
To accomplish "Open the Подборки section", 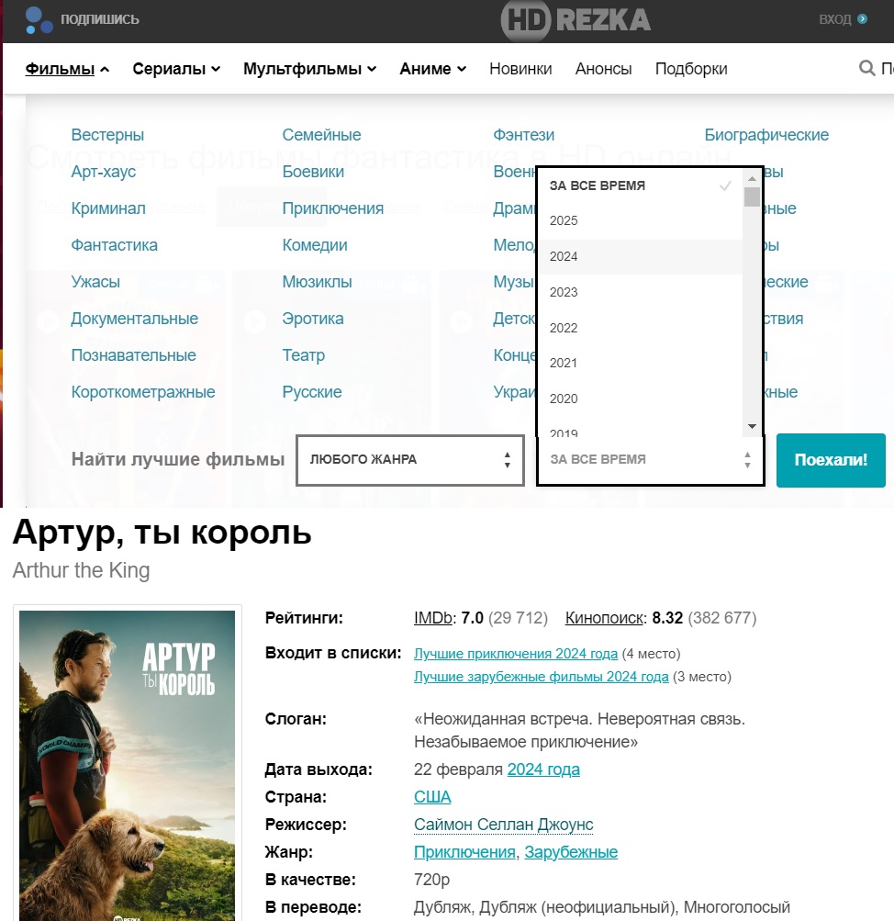I will [x=691, y=69].
